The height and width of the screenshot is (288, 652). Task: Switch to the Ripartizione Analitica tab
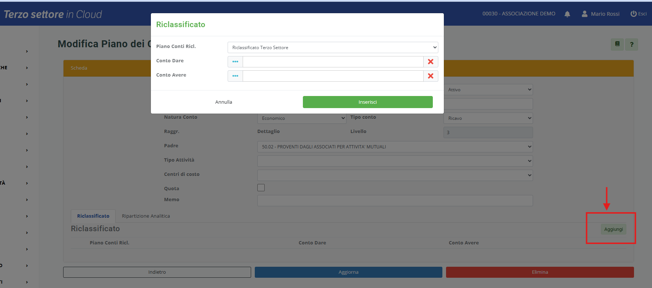146,216
